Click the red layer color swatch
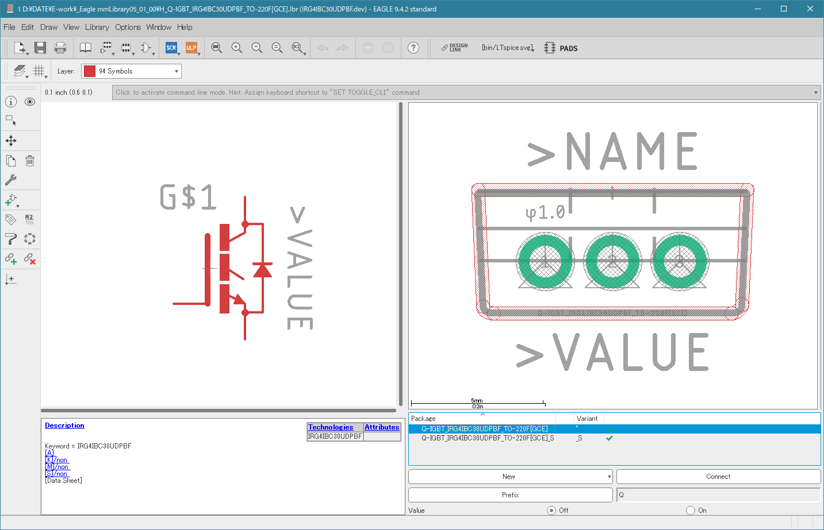824x530 pixels. [x=90, y=71]
